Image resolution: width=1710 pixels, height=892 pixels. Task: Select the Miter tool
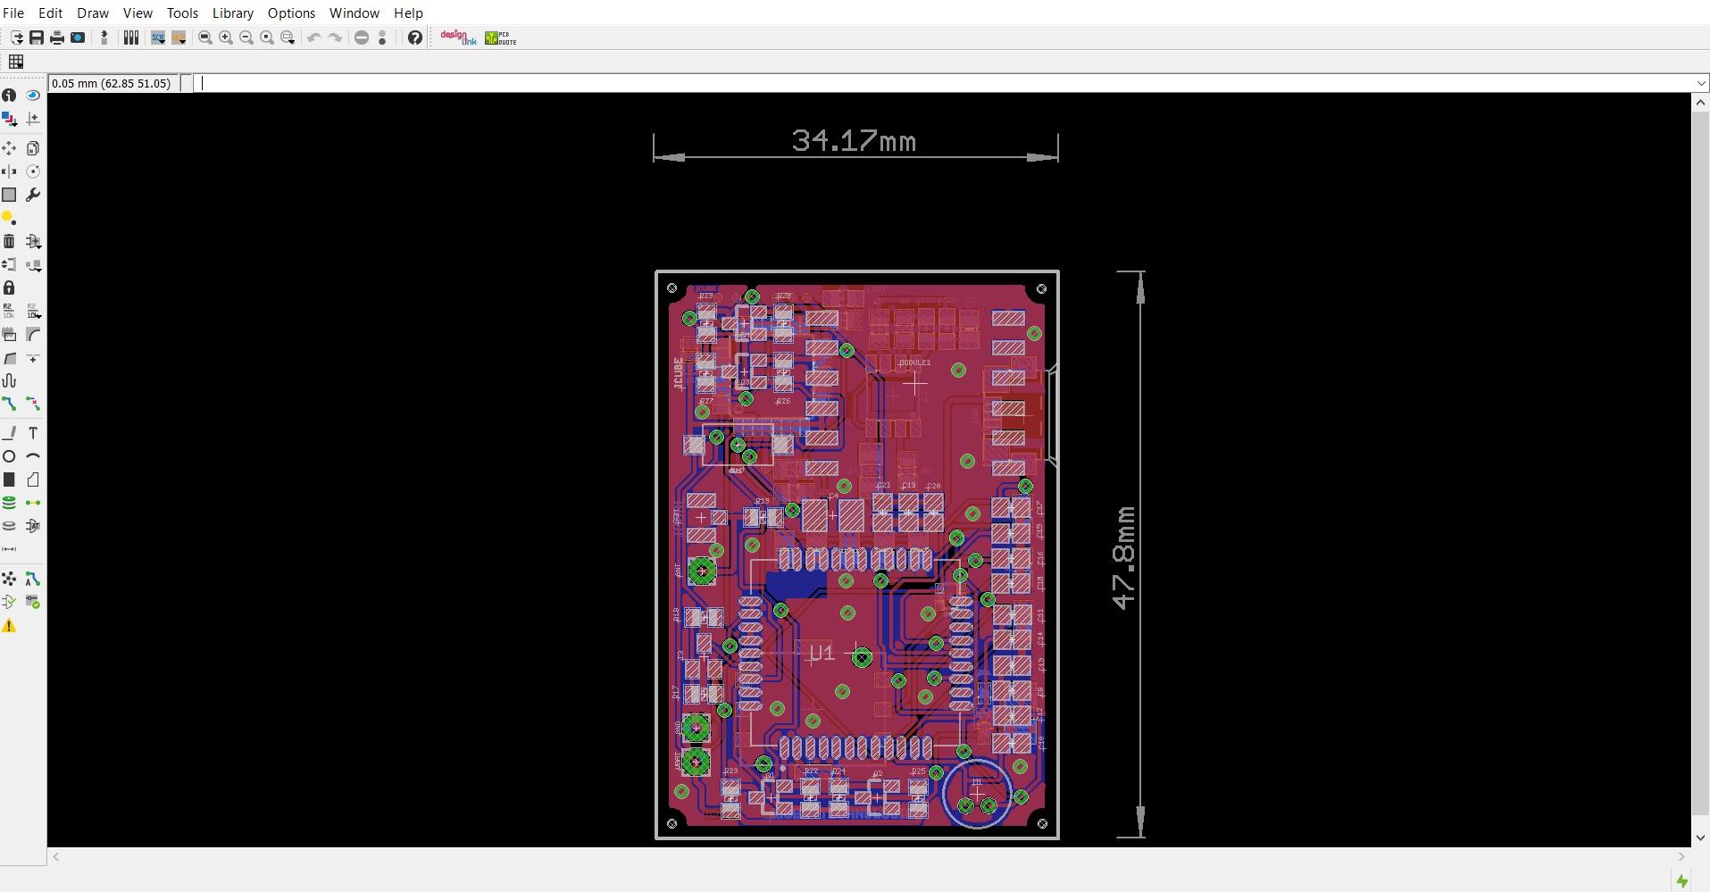[33, 334]
